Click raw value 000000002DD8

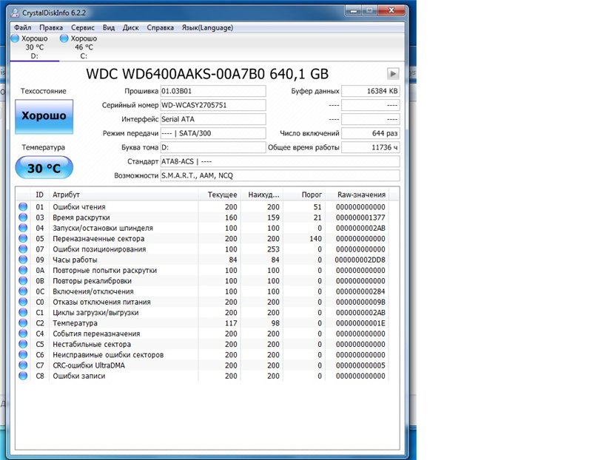360,260
